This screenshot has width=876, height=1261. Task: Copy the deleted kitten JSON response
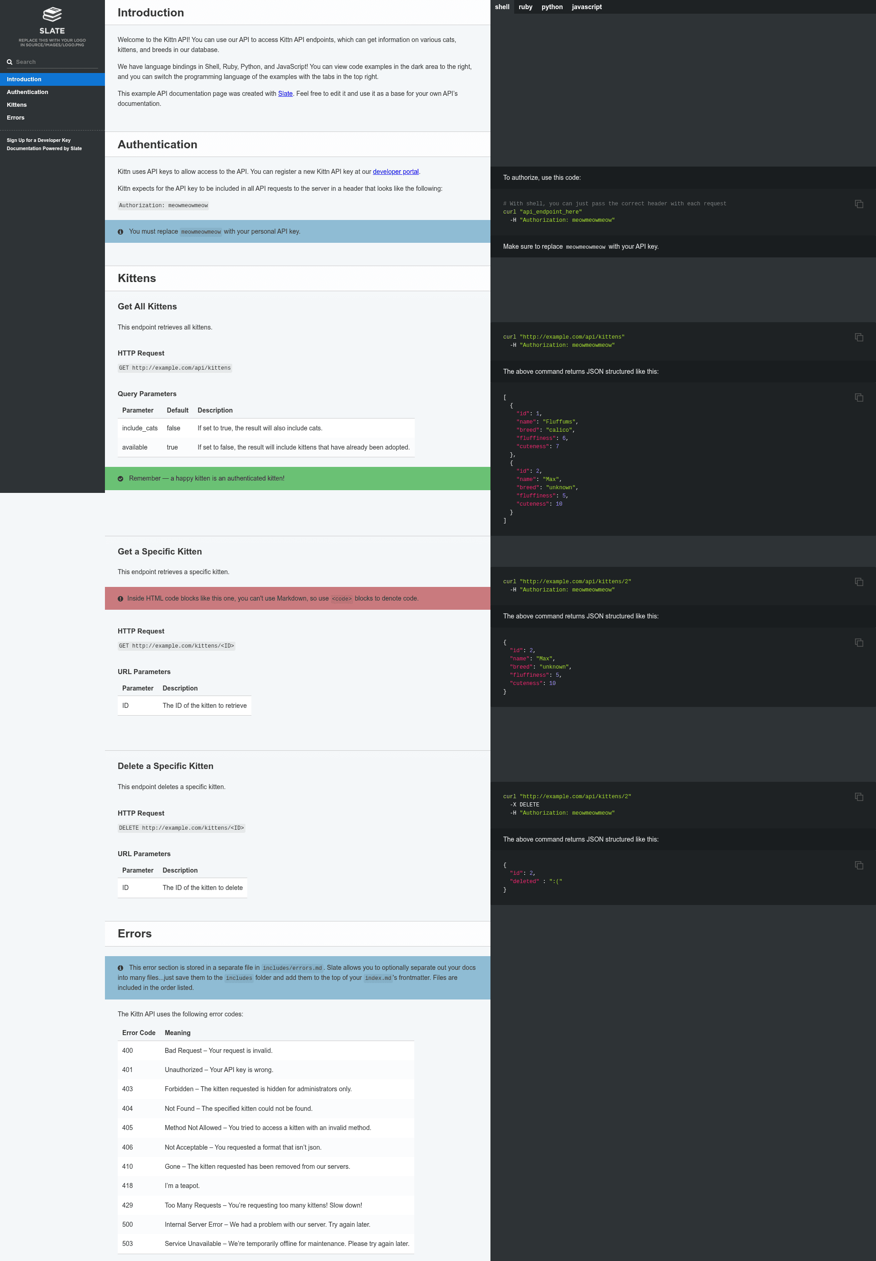pos(859,865)
